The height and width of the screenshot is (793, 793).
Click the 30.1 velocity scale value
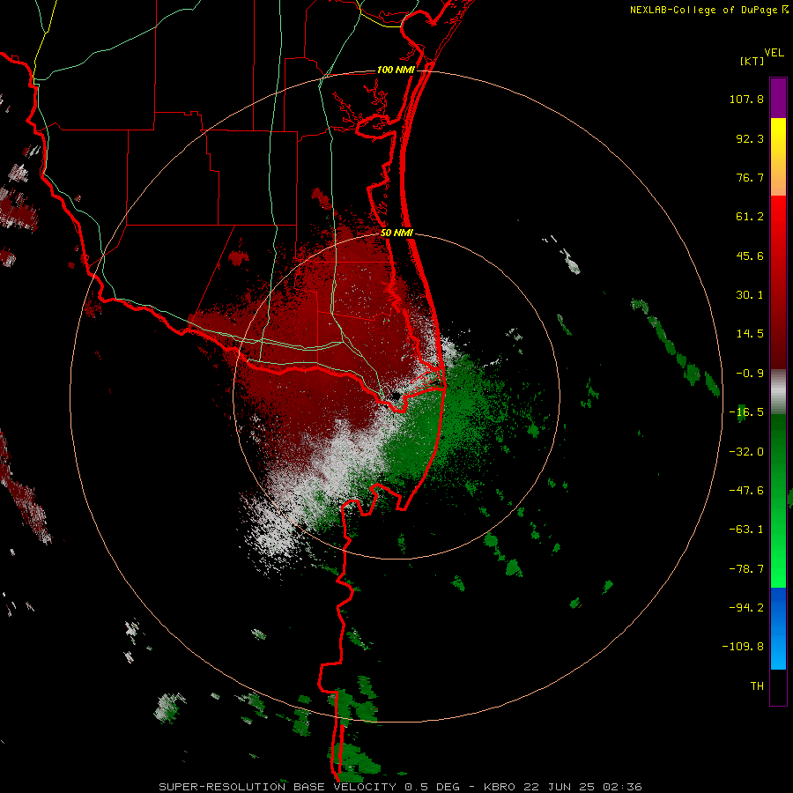pos(750,295)
